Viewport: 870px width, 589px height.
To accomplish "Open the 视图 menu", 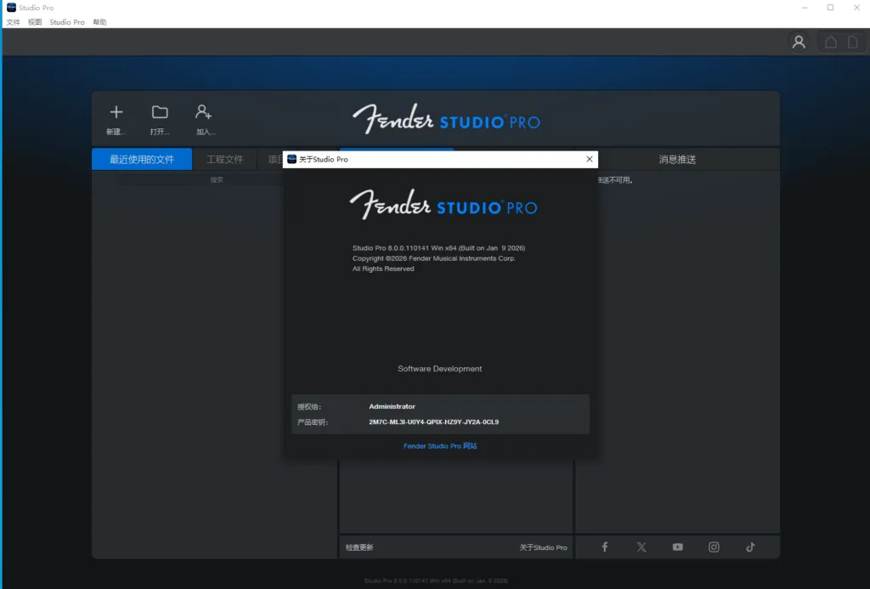I will click(35, 22).
